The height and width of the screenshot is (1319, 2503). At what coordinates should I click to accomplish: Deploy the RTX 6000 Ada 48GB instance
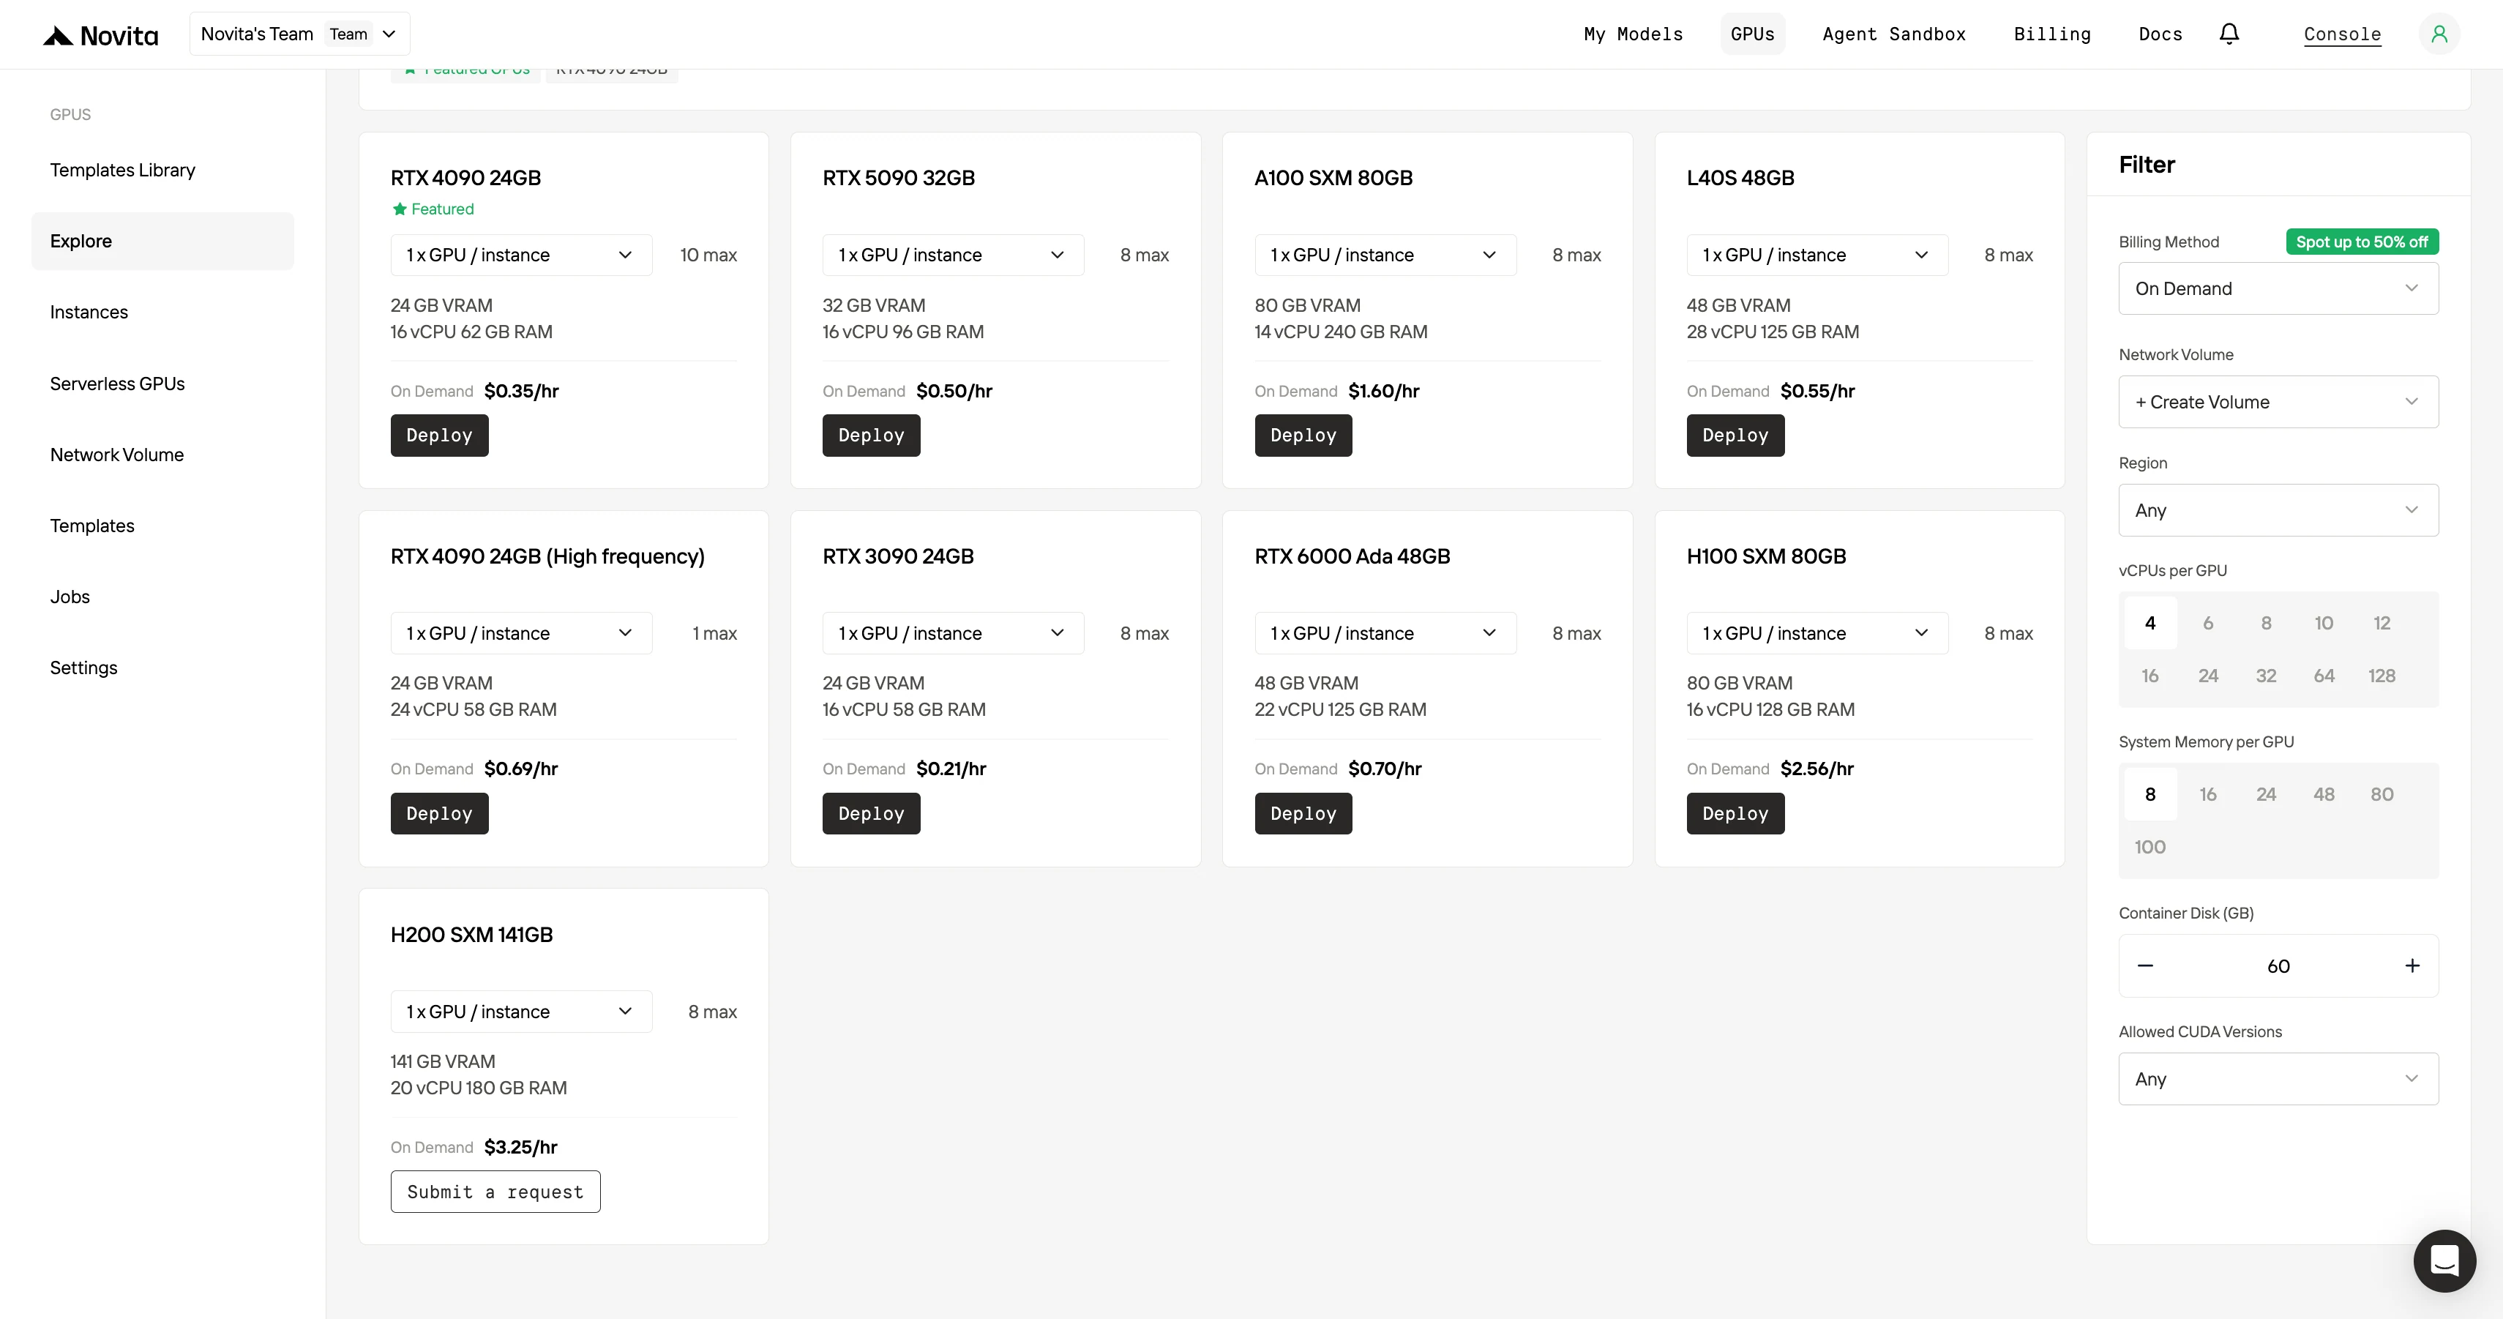(x=1303, y=813)
